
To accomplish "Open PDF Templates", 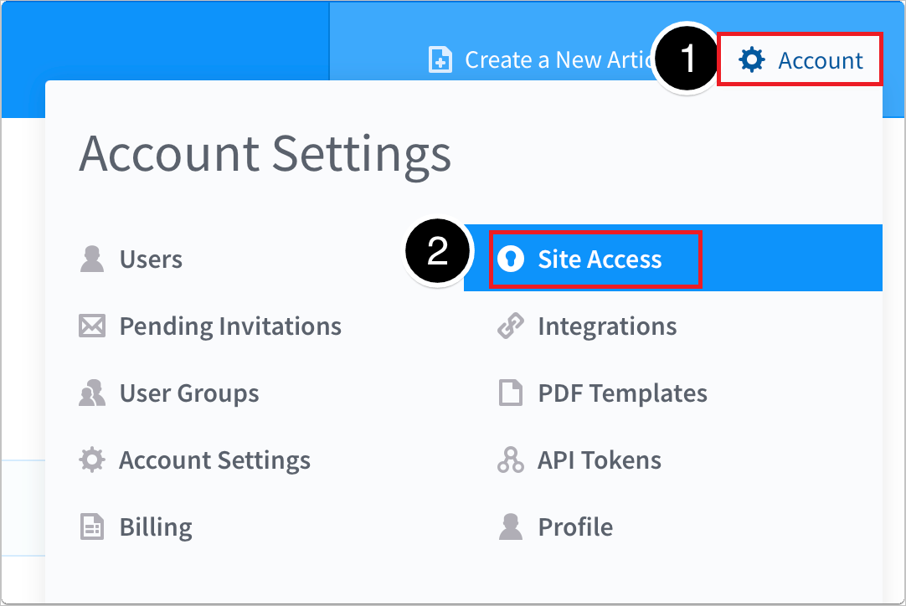I will coord(623,393).
